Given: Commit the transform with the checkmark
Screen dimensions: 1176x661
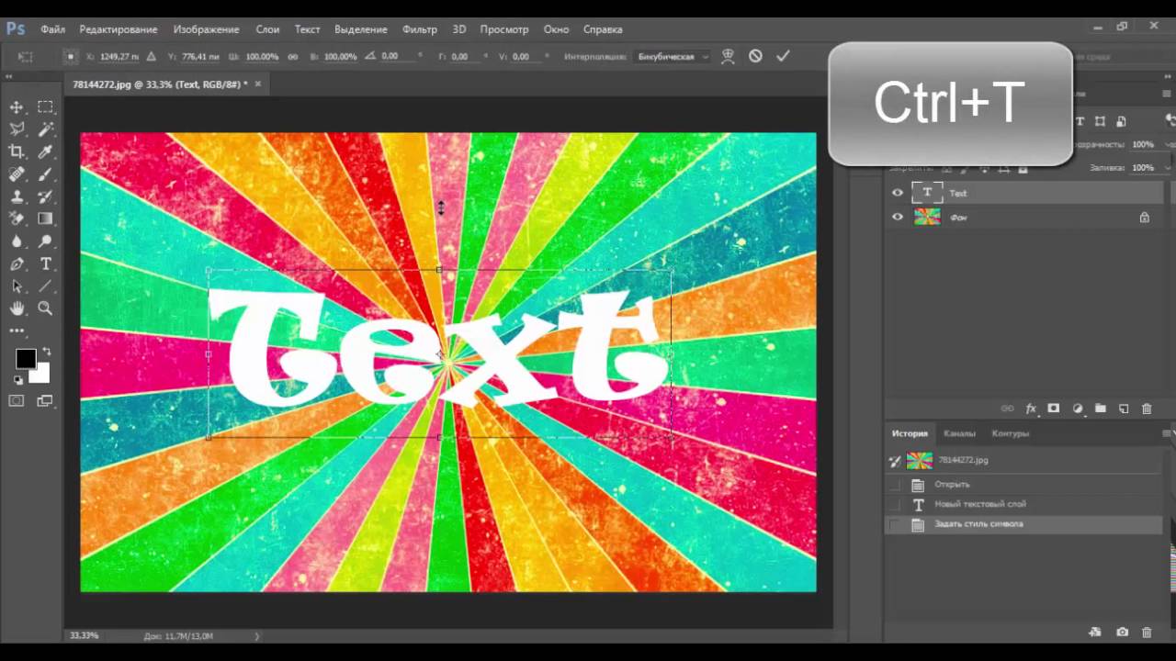Looking at the screenshot, I should pos(783,56).
